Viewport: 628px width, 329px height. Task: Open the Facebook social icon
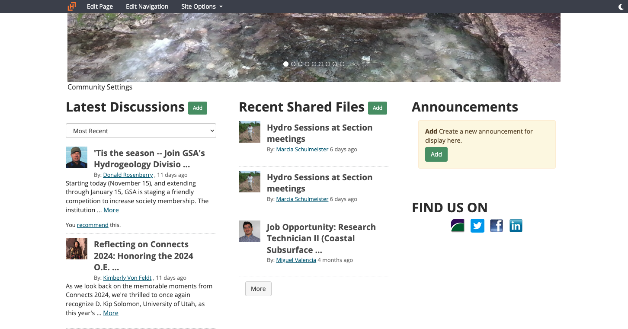(497, 226)
